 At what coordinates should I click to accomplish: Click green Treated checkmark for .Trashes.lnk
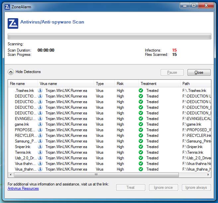click(x=141, y=91)
